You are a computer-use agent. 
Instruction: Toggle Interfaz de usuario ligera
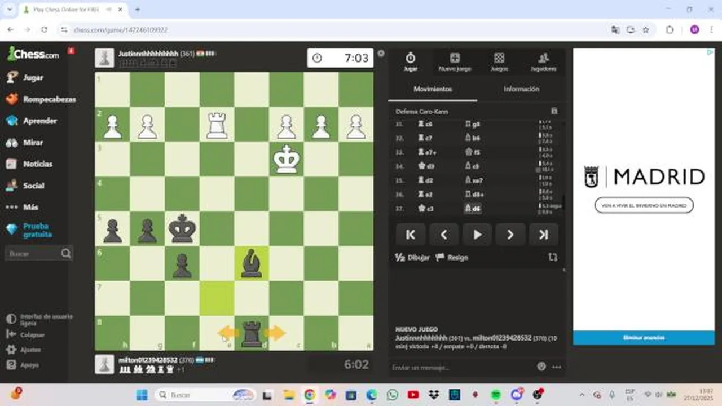coord(39,320)
